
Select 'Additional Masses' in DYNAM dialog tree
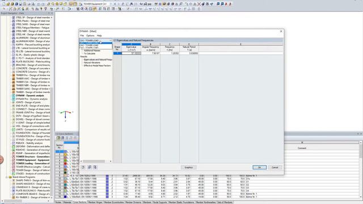tap(92, 50)
